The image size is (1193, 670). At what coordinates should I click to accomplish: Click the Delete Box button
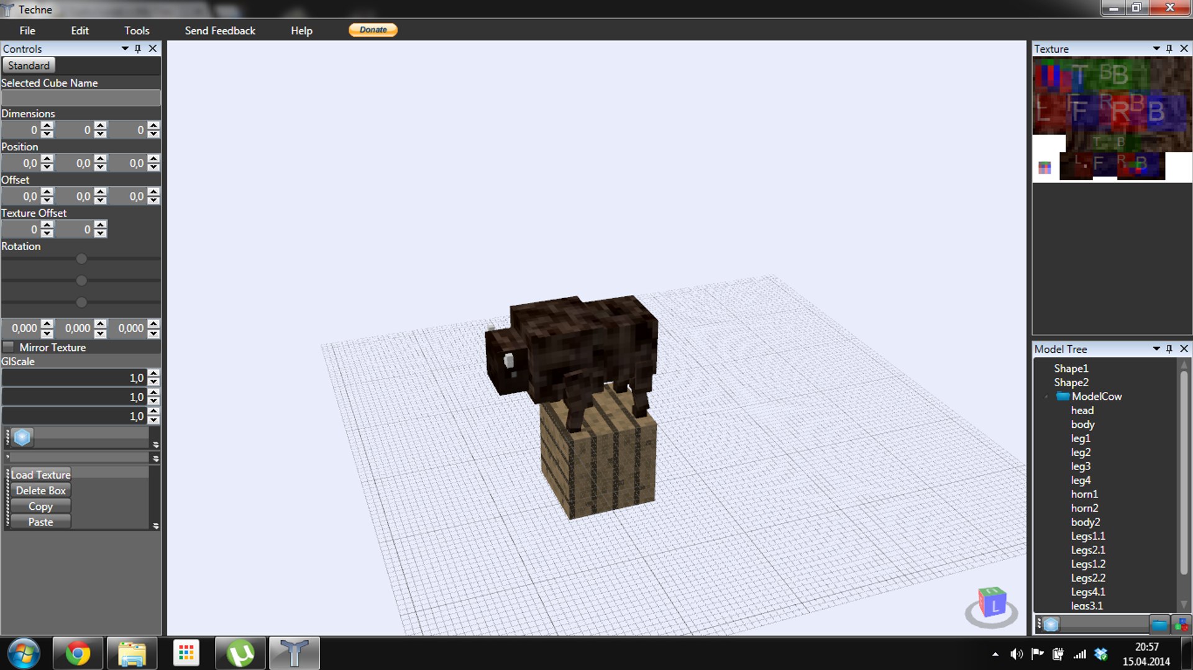tap(40, 491)
